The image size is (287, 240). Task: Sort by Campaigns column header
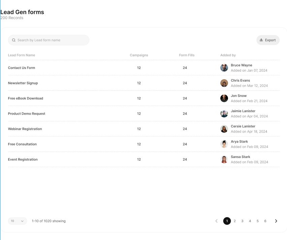(x=139, y=55)
